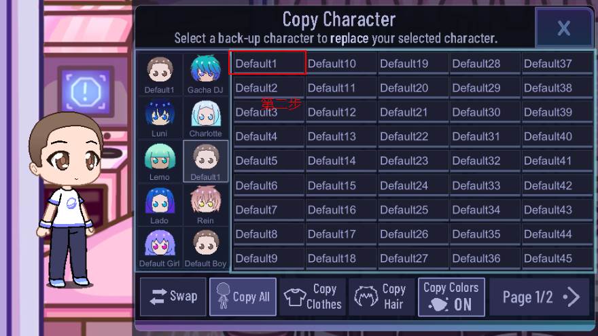Select the Copy Hair option
Image resolution: width=598 pixels, height=336 pixels.
click(382, 297)
